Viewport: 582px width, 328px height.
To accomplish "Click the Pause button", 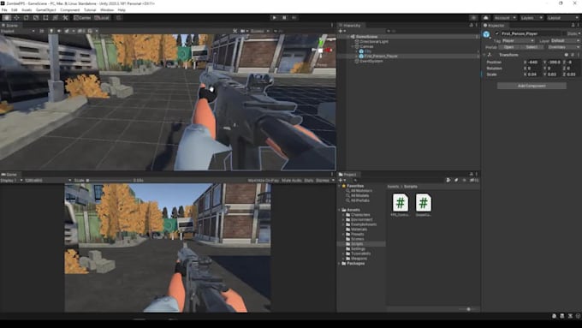I will click(284, 17).
